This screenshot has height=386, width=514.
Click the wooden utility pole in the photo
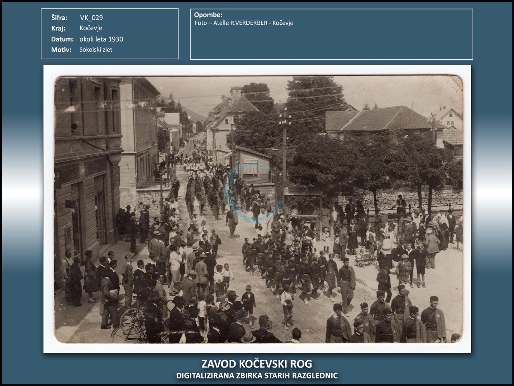coord(284,154)
